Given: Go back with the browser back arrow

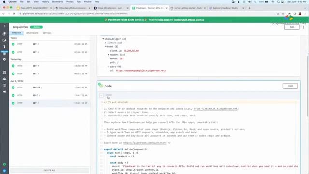Looking at the screenshot, I should [3, 14].
